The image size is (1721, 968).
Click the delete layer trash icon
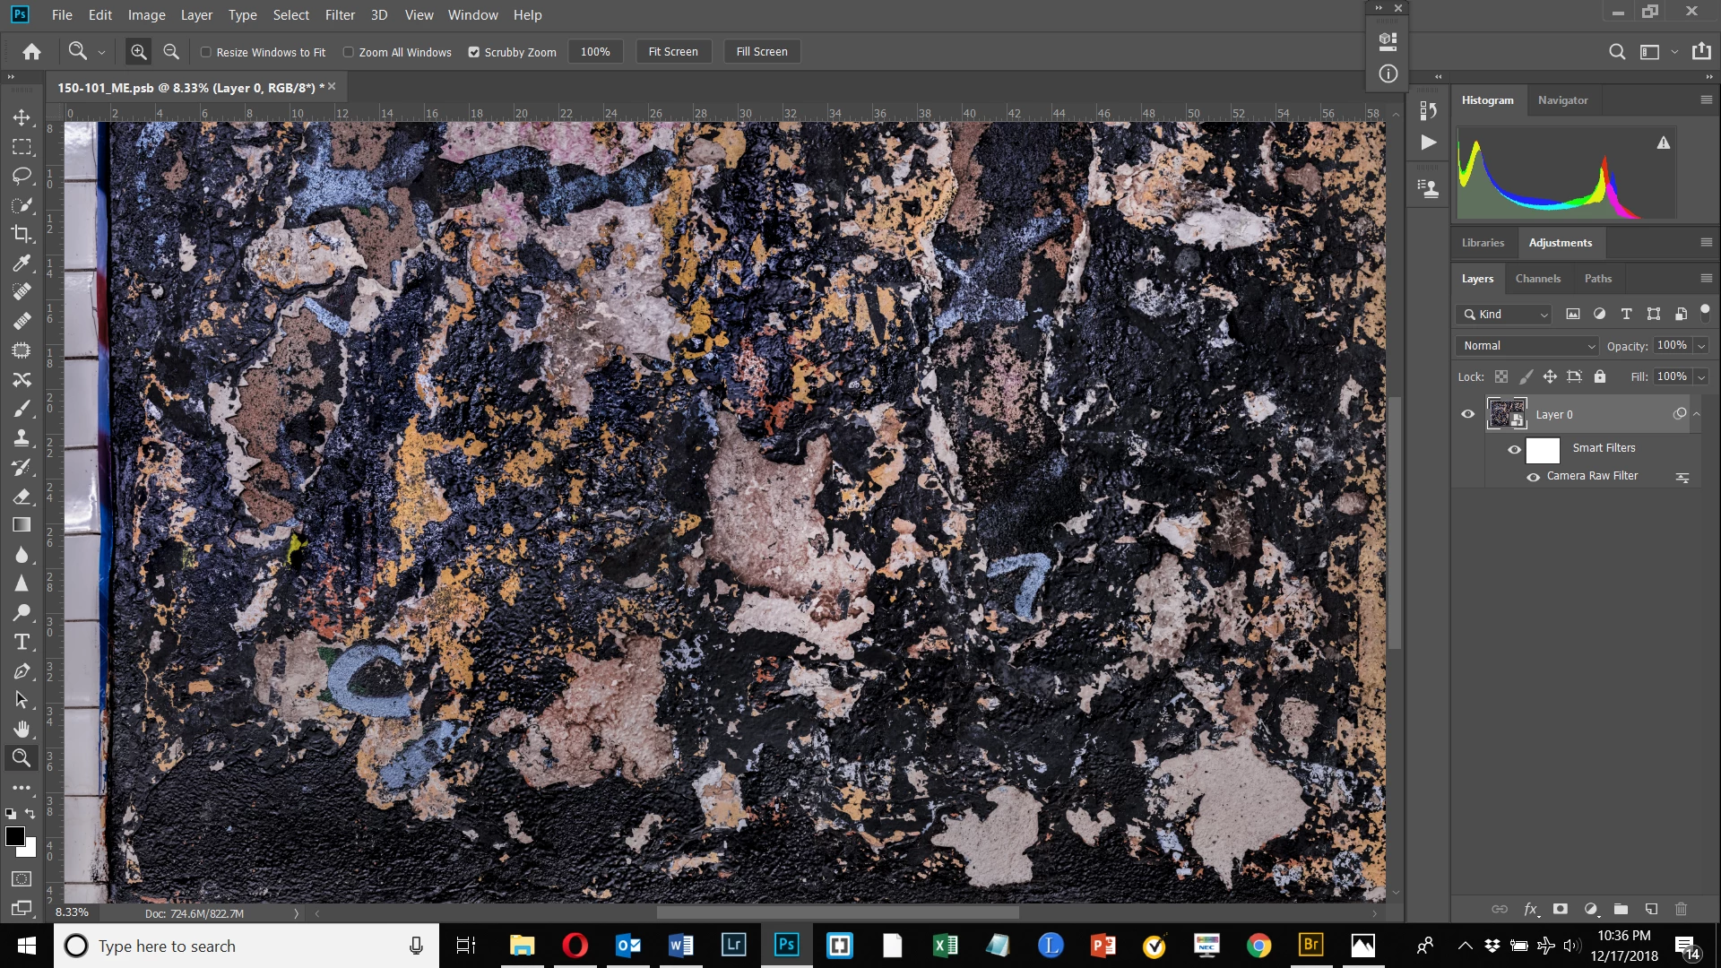1681,909
